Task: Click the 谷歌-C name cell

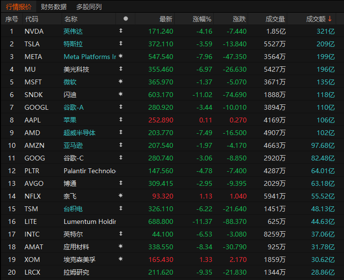Action: [73, 158]
